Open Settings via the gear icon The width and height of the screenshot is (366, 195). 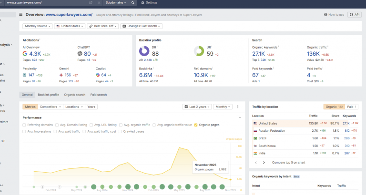pos(143,3)
